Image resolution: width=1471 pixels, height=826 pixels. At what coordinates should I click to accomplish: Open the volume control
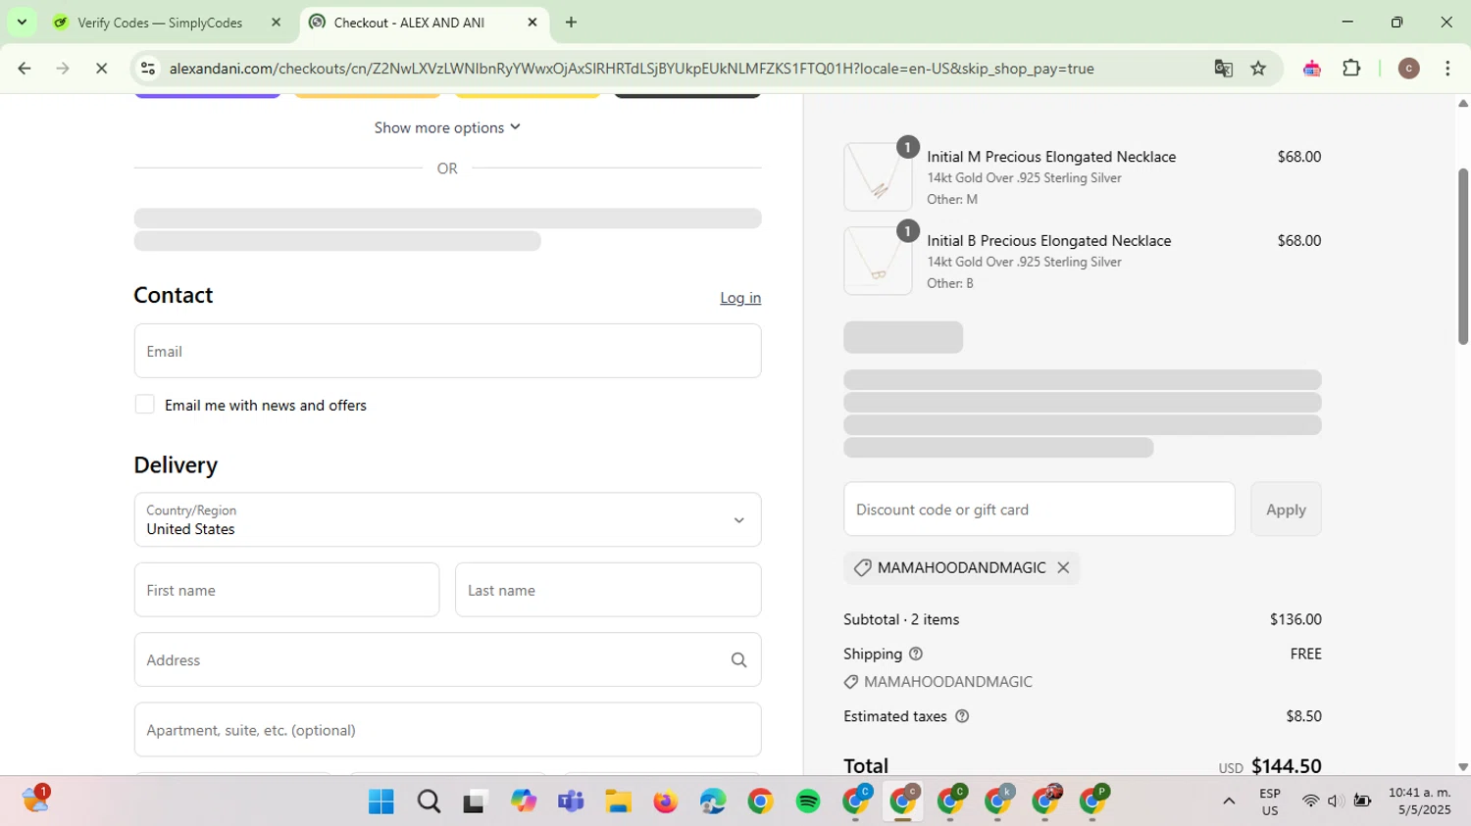tap(1335, 802)
